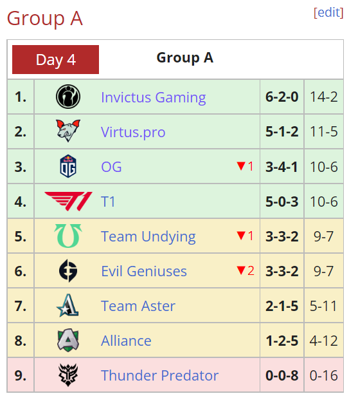Follow the OG team link
Screen dimensions: 349x396
click(x=111, y=167)
